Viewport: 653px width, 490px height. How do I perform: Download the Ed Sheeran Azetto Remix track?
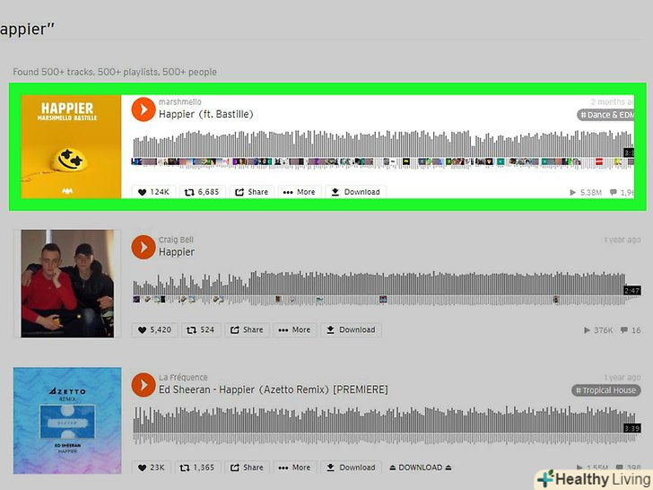click(351, 468)
